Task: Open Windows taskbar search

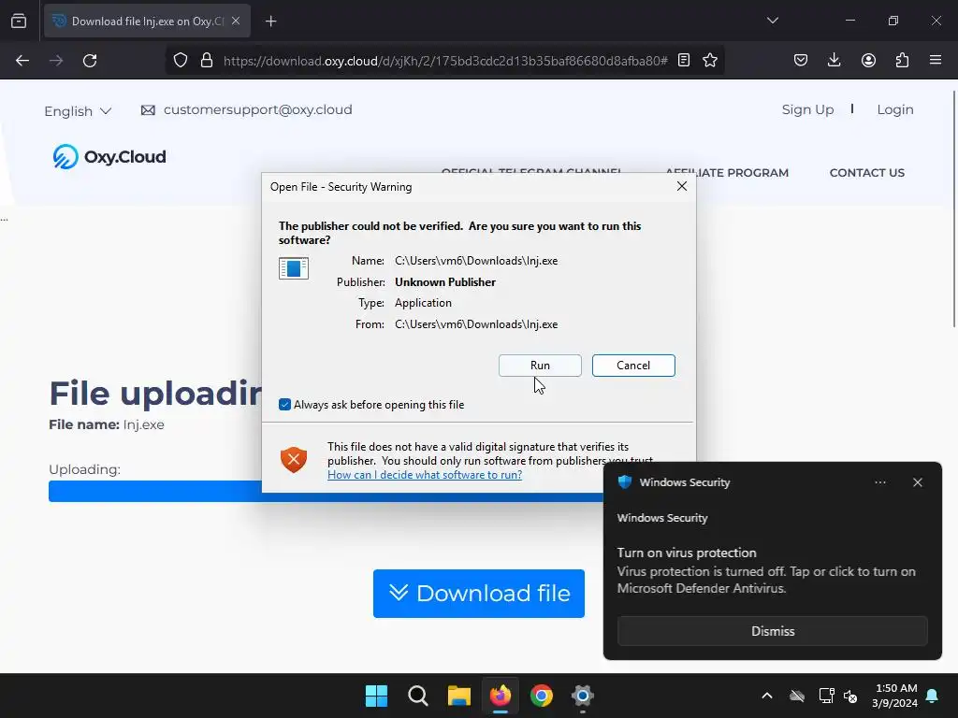Action: coord(418,696)
